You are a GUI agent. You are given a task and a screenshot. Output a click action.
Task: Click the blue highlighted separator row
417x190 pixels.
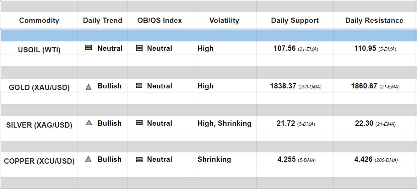tap(208, 35)
